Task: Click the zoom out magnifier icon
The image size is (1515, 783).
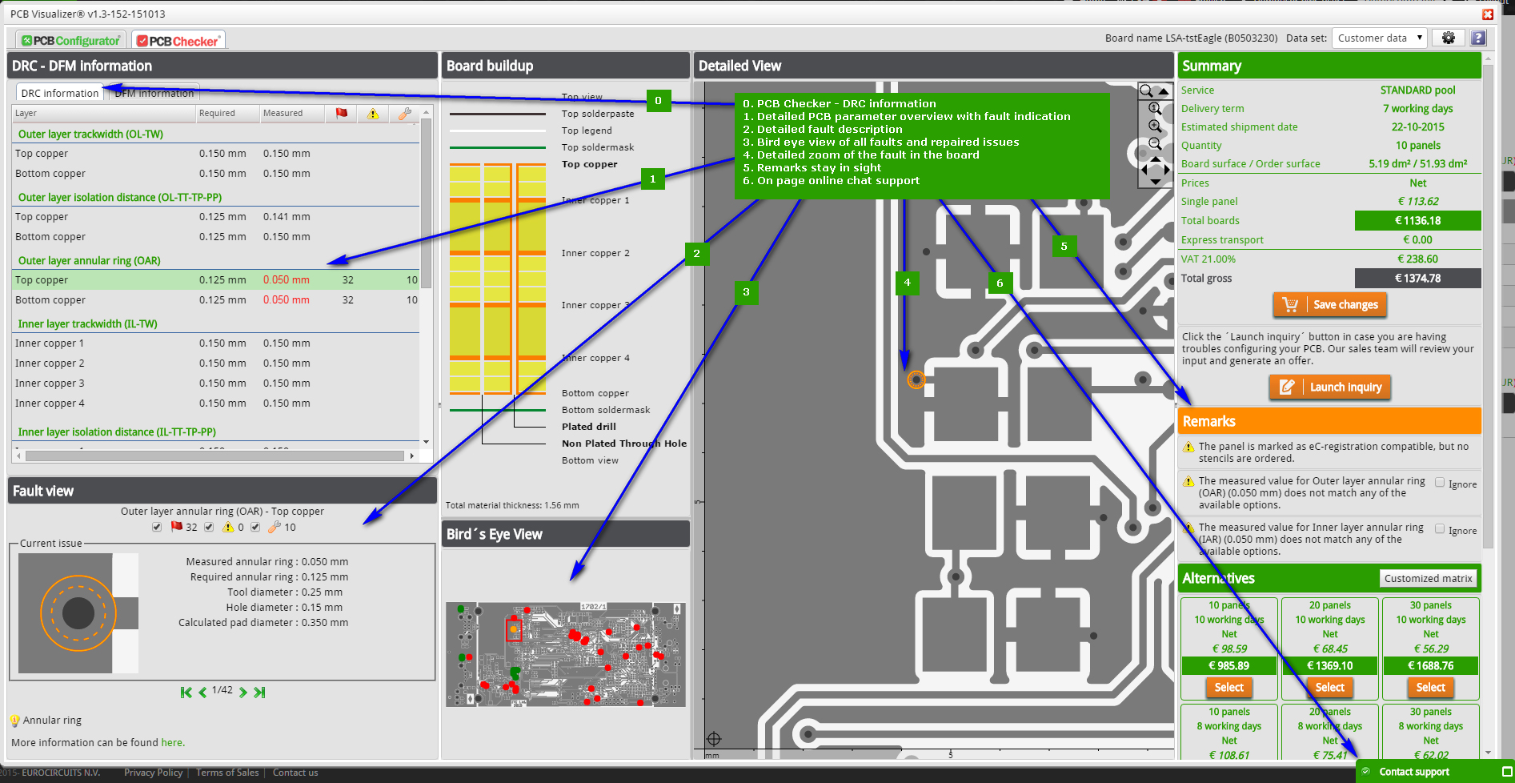Action: pos(1155,144)
